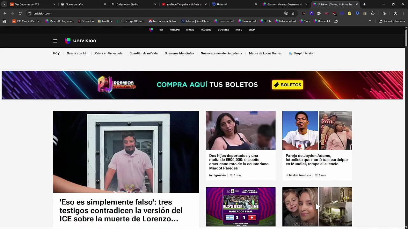Open the Guardián de mi Vida topic
This screenshot has width=408, height=229.
coord(143,53)
